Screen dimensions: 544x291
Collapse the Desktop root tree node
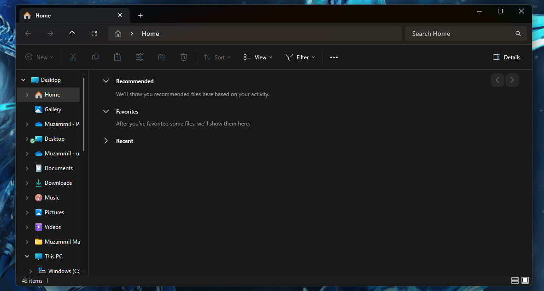coord(23,80)
